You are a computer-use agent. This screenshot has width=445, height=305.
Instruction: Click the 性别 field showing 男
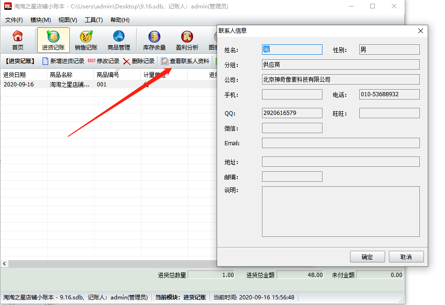pos(389,50)
